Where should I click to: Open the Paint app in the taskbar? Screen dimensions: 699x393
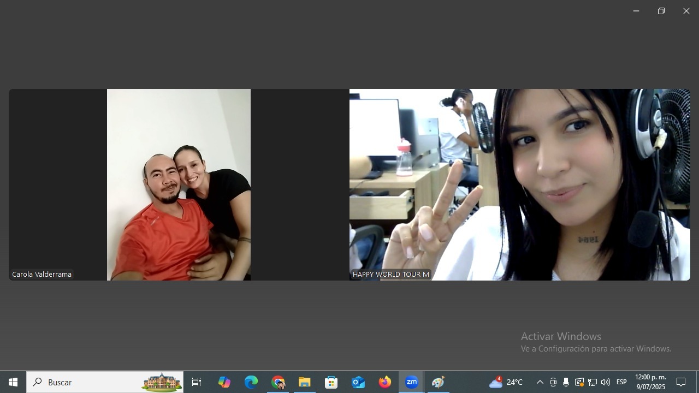click(438, 382)
